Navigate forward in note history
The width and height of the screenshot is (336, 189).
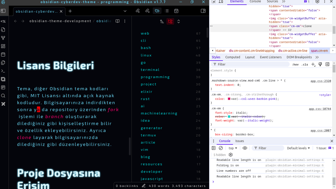23,21
